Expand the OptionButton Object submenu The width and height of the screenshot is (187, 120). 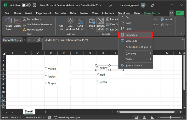click(x=137, y=47)
